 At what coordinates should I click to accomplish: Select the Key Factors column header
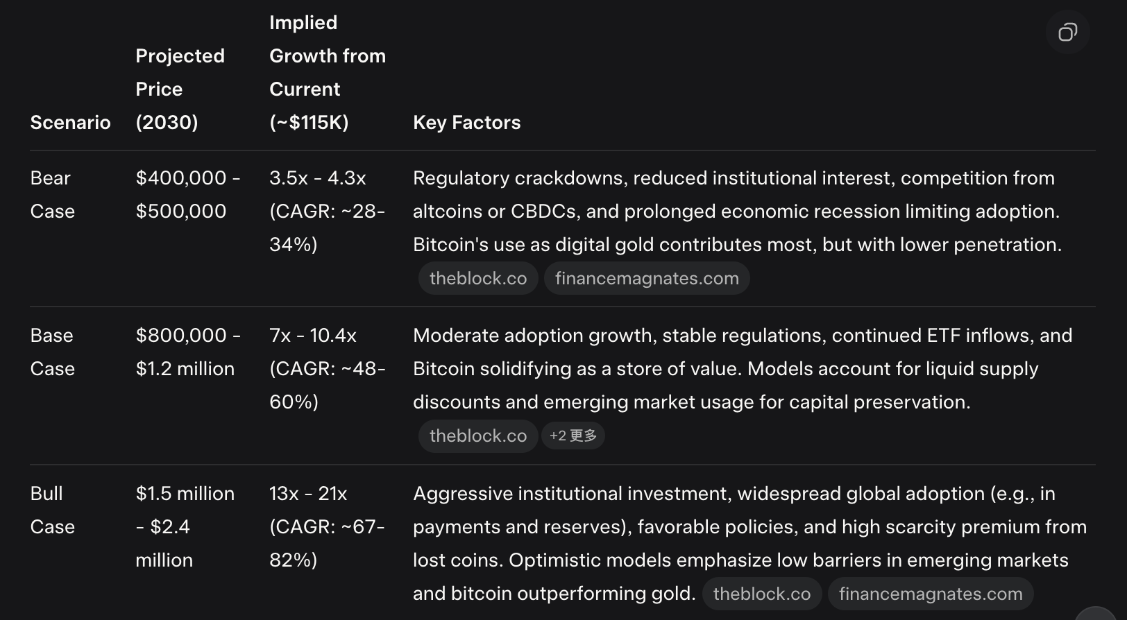466,123
